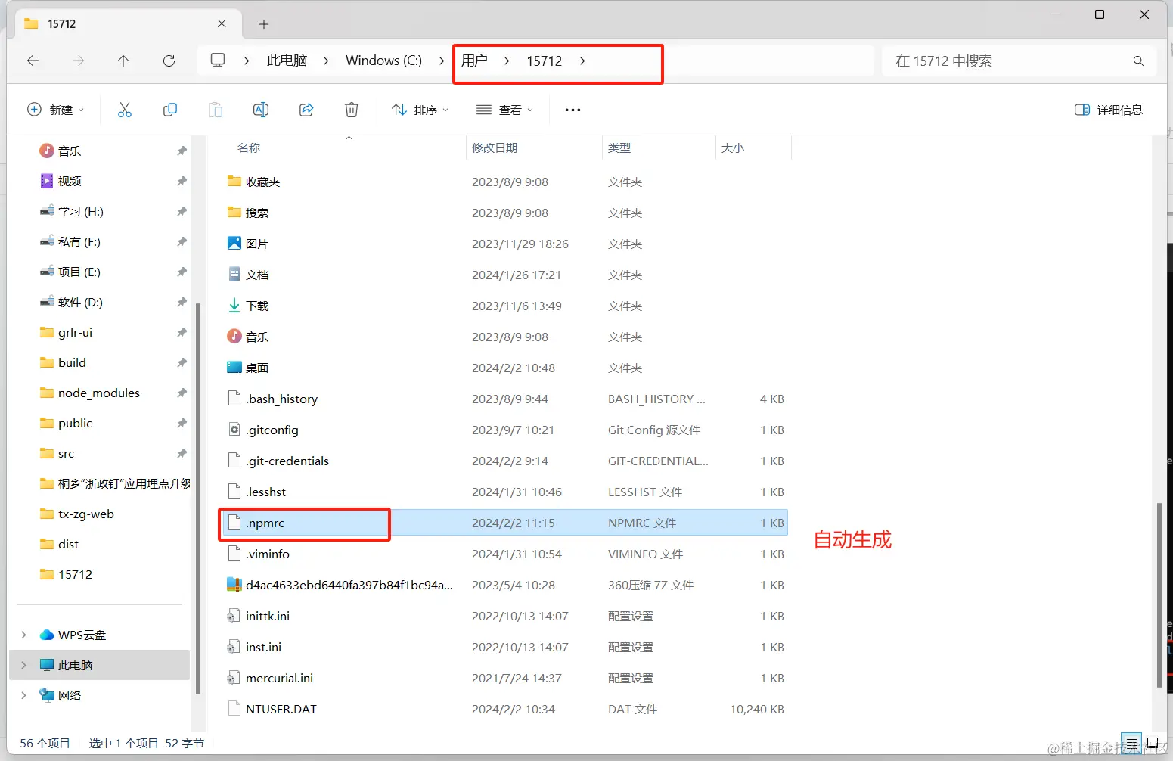The height and width of the screenshot is (761, 1173).
Task: Open the 新建 dropdown menu
Action: coord(55,110)
